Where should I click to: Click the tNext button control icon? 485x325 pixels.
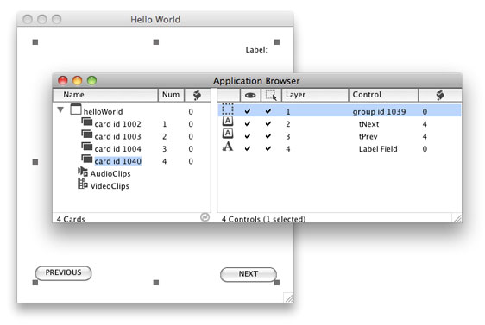[228, 121]
